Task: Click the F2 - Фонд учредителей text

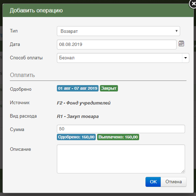Action: pos(84,103)
